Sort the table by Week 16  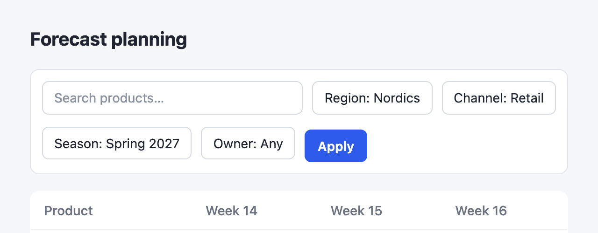(x=481, y=211)
